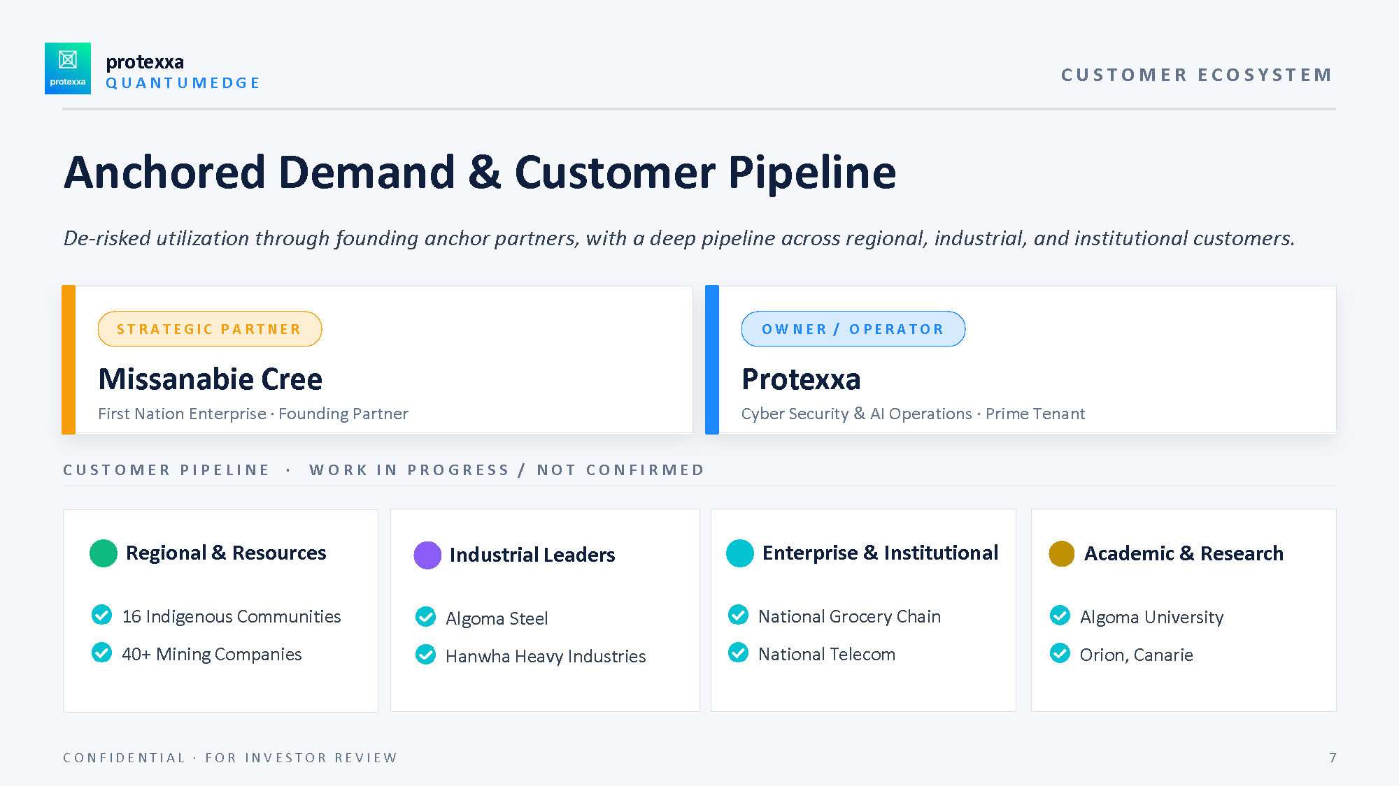
Task: Select the Missanabie Cree heading
Action: pyautogui.click(x=211, y=379)
